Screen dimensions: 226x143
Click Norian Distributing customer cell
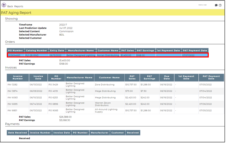pyautogui.click(x=108, y=55)
